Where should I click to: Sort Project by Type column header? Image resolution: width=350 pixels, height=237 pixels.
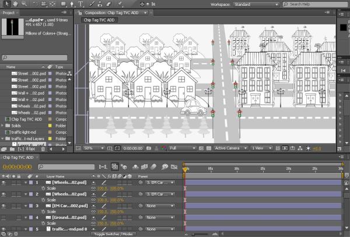click(60, 67)
